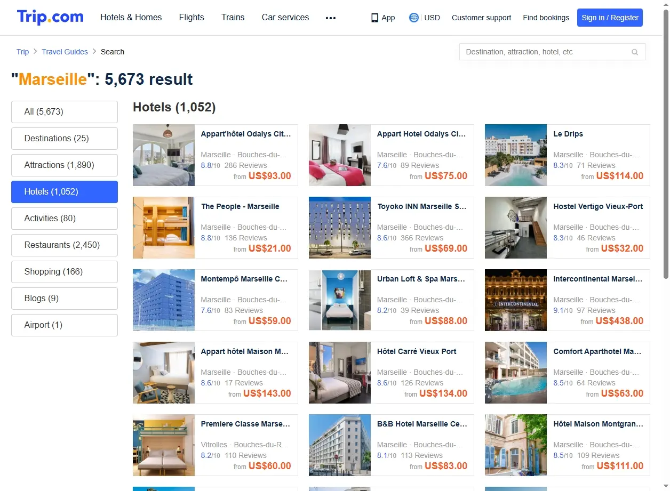Open Comfort Aparthotel photo

point(516,373)
